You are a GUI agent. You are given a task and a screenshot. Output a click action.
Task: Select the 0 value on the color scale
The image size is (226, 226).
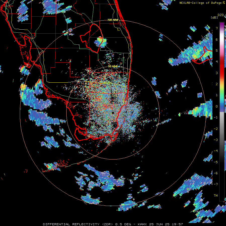pos(217,106)
